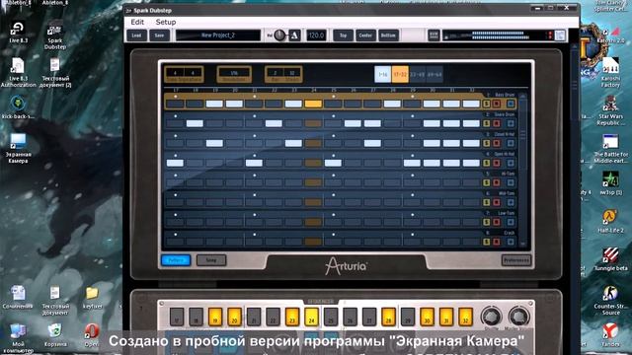Open the Setup menu

(x=166, y=22)
